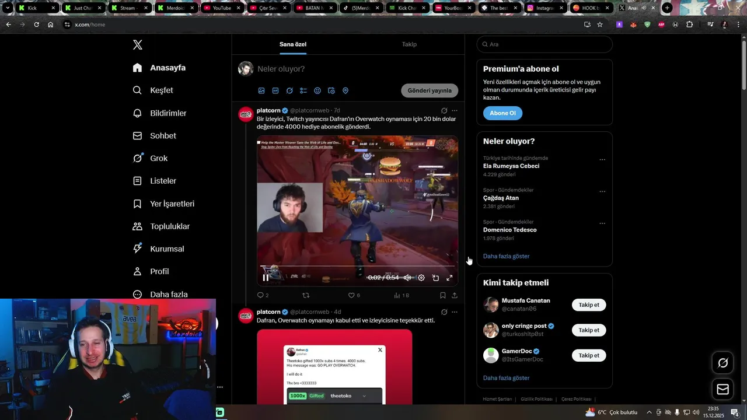Viewport: 747px width, 420px height.
Task: Share the platcorn 7d video post
Action: click(454, 295)
